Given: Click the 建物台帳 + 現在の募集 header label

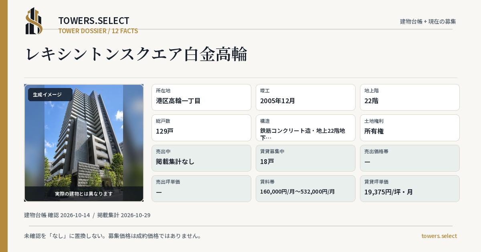Looking at the screenshot, I should coord(428,22).
